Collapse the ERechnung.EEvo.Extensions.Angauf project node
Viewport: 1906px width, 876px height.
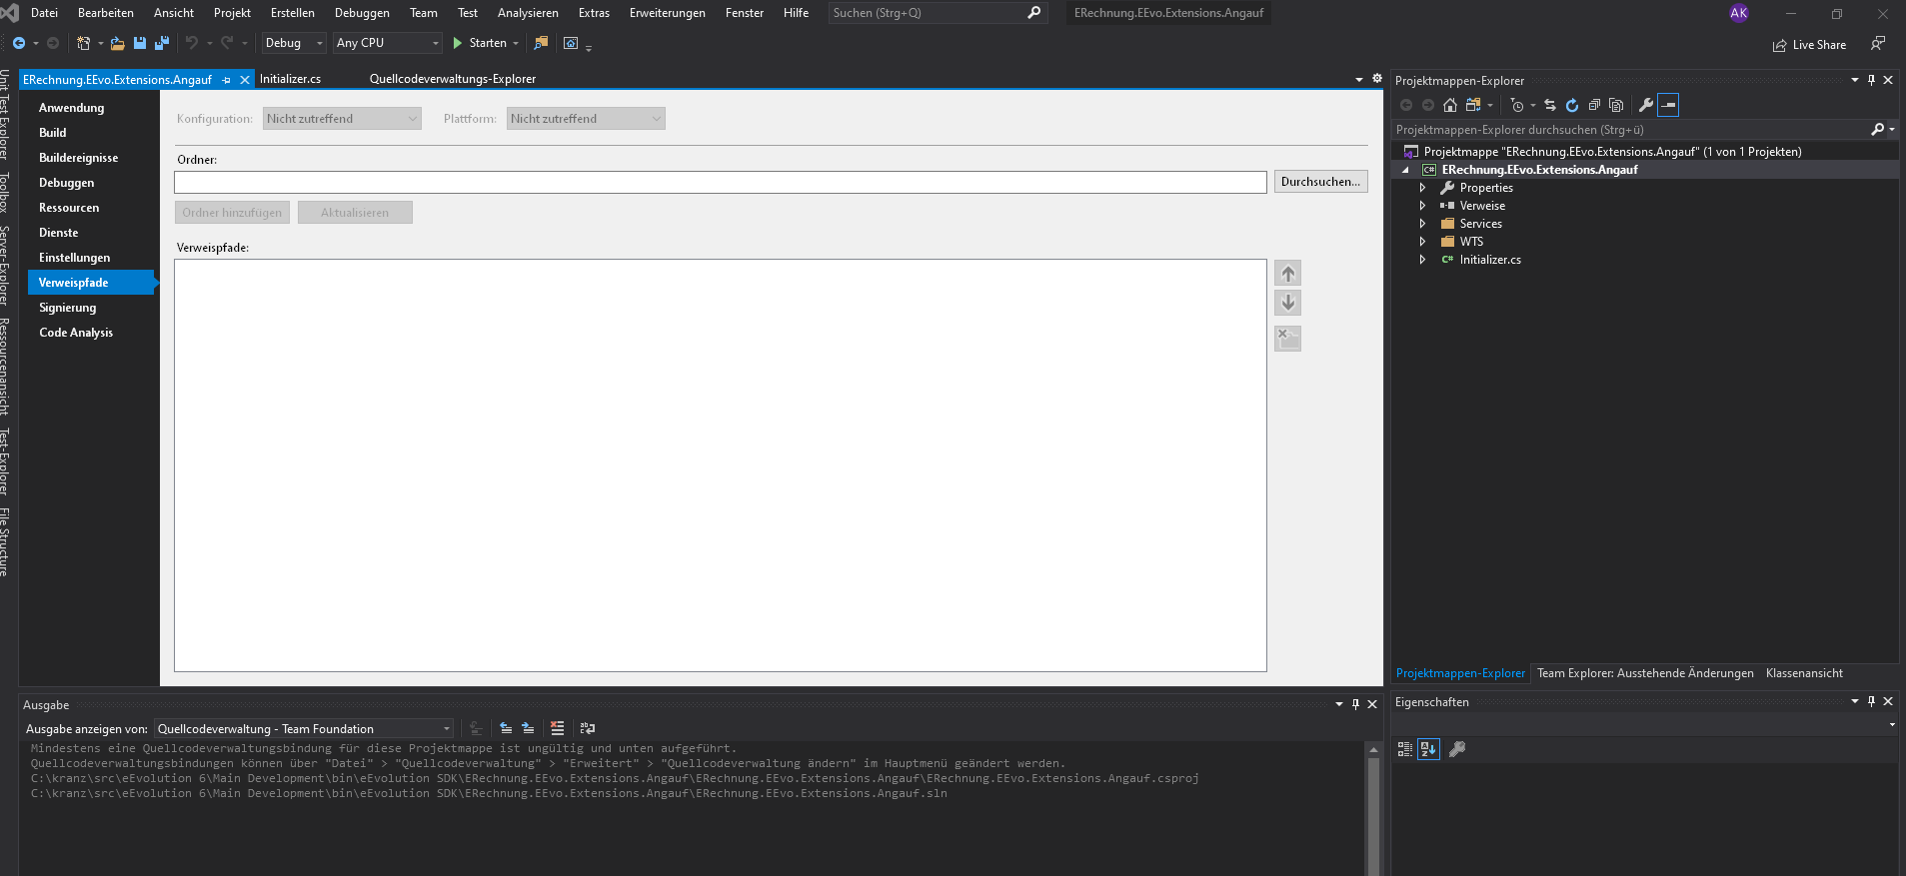click(1405, 170)
